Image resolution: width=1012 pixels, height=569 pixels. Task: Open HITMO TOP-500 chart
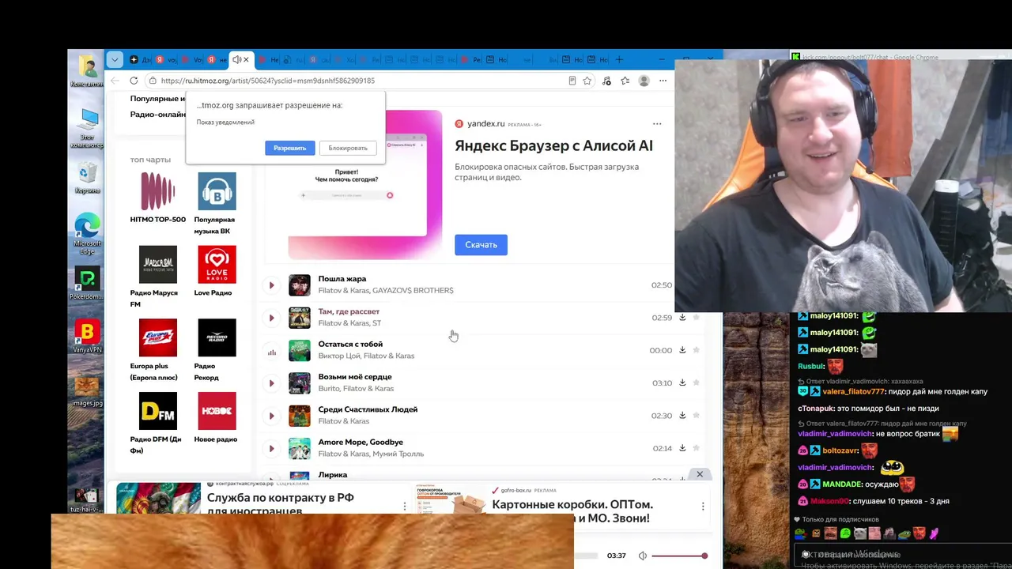pyautogui.click(x=157, y=198)
